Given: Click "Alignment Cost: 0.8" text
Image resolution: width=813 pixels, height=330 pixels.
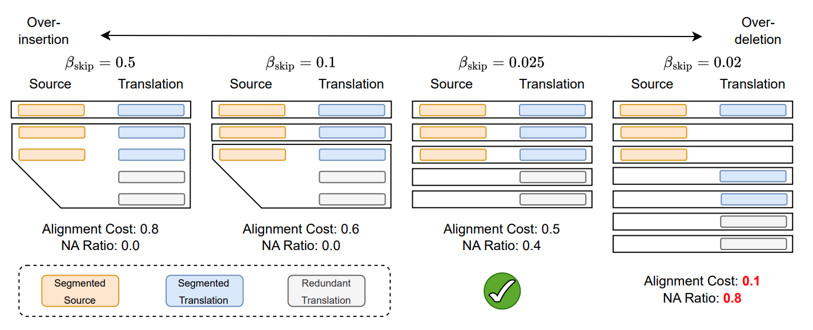Looking at the screenshot, I should 100,230.
